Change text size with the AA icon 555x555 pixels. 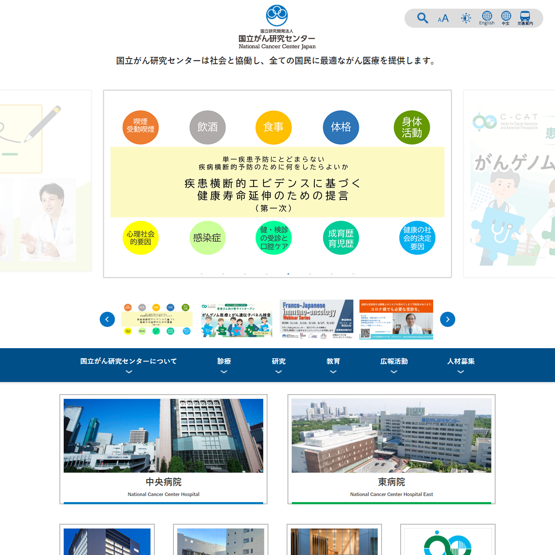(x=443, y=18)
